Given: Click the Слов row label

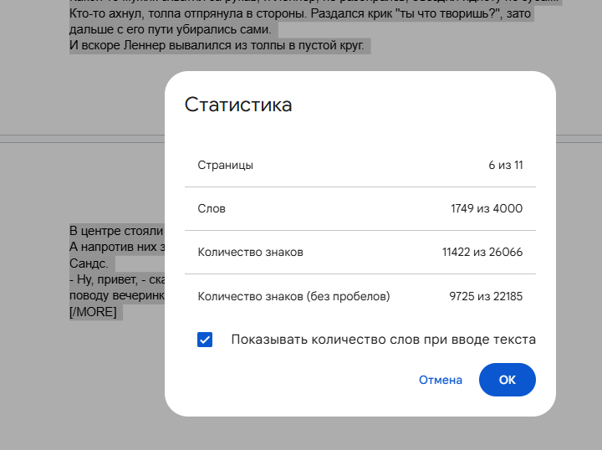Looking at the screenshot, I should (212, 208).
